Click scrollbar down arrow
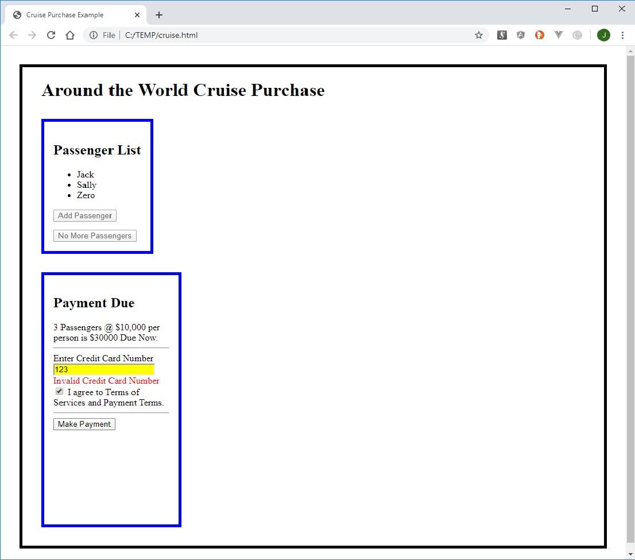635x560 pixels. coord(630,554)
